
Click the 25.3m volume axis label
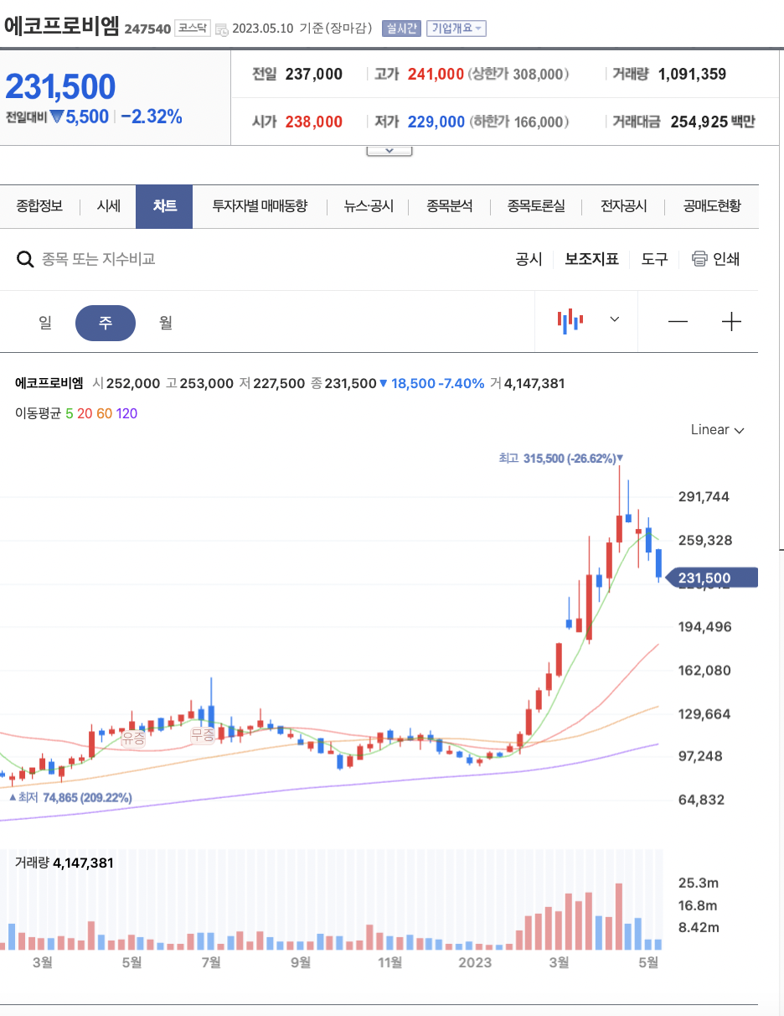[699, 883]
